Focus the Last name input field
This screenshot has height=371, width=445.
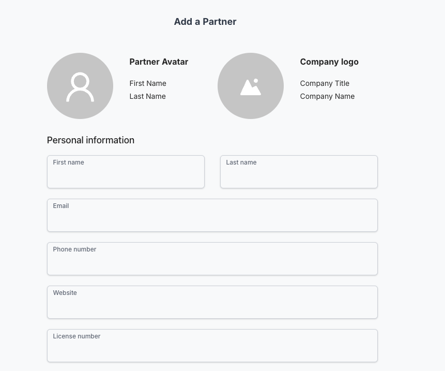click(299, 174)
